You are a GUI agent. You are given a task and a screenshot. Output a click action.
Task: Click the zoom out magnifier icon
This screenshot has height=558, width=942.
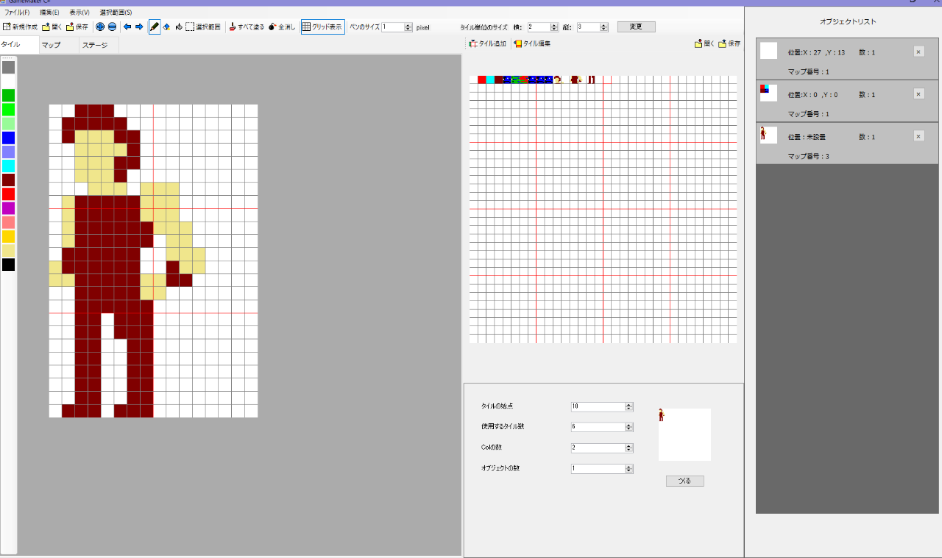[x=112, y=27]
